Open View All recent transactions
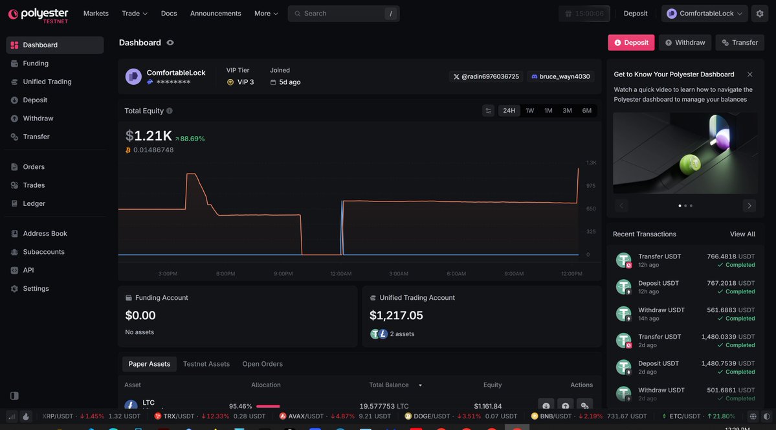Image resolution: width=776 pixels, height=430 pixels. [742, 234]
